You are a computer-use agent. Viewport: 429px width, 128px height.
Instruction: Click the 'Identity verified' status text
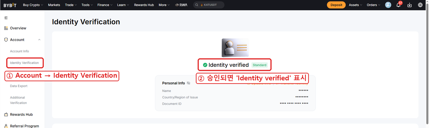[229, 65]
